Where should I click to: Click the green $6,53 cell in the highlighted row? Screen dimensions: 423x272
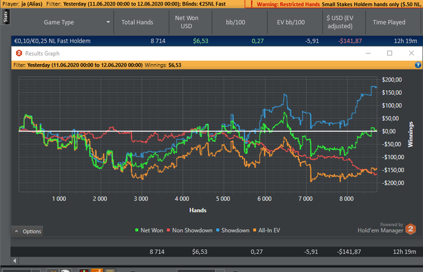(x=201, y=41)
